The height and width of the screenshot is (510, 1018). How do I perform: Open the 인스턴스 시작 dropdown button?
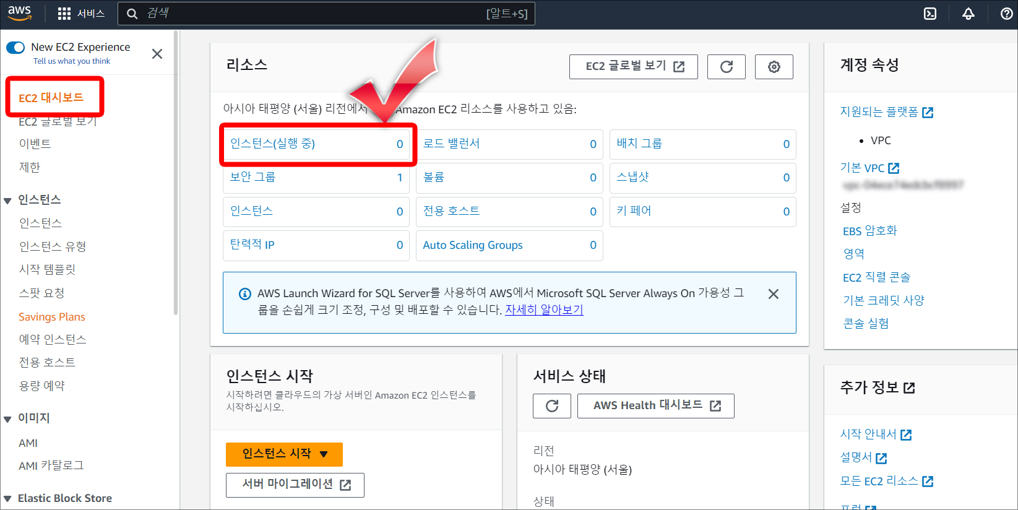(x=284, y=454)
